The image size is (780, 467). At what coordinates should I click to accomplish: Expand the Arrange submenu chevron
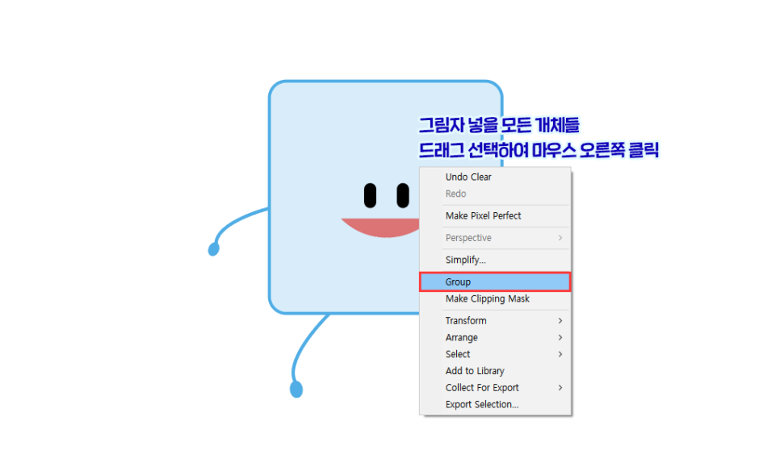point(560,337)
